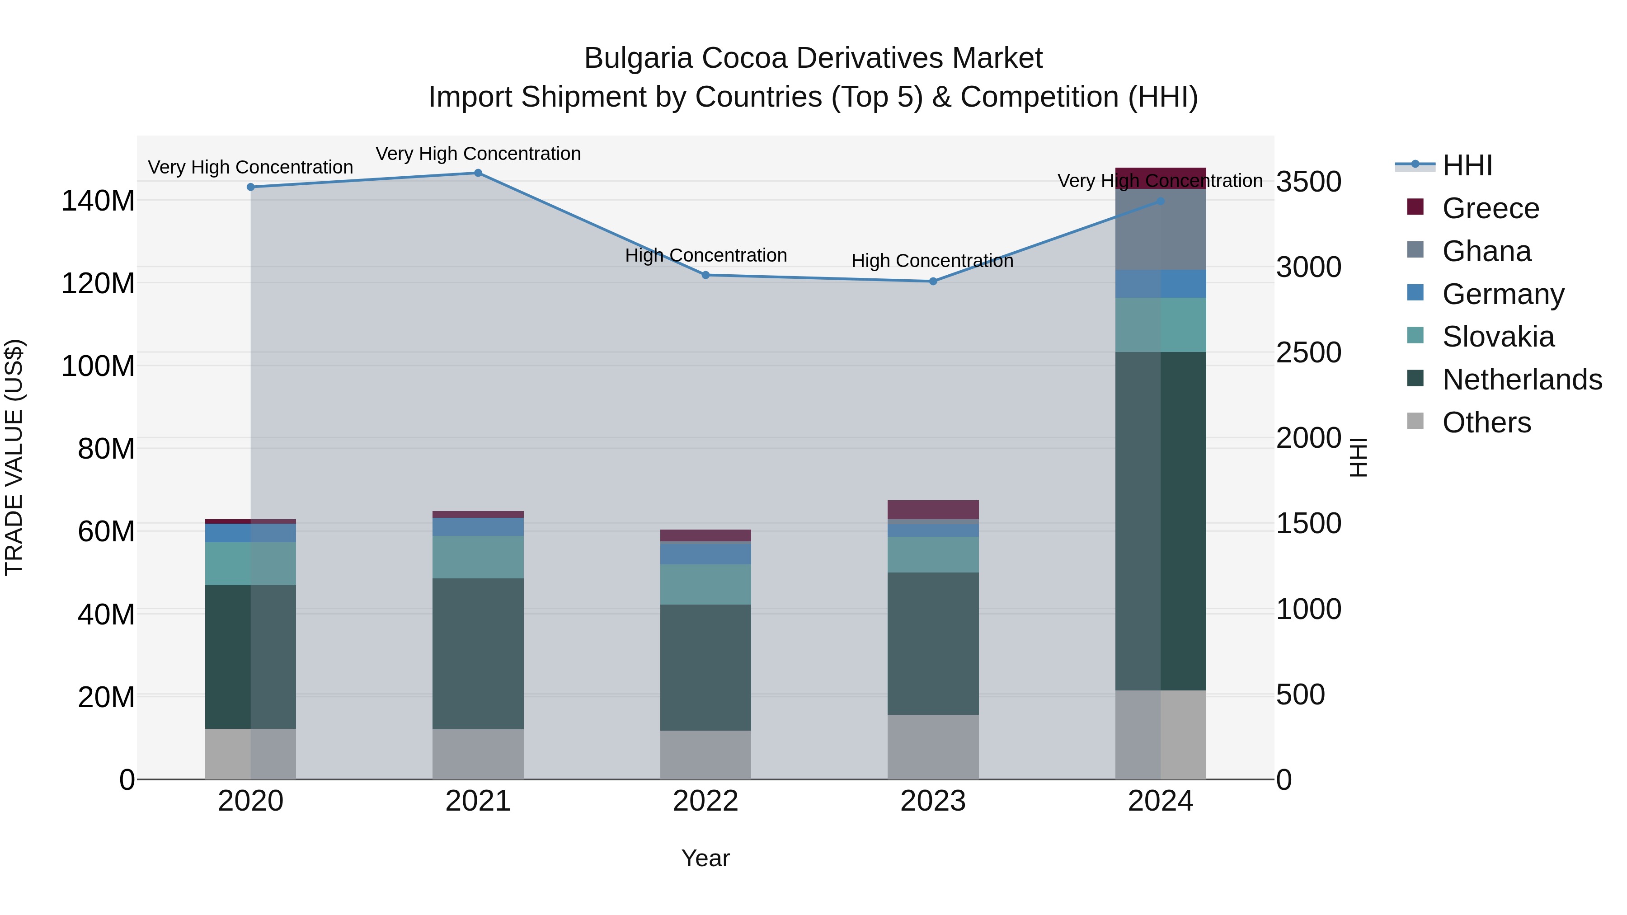Viewport: 1627px width, 915px height.
Task: Select the 2020 Slovakia bar segment
Action: [251, 563]
